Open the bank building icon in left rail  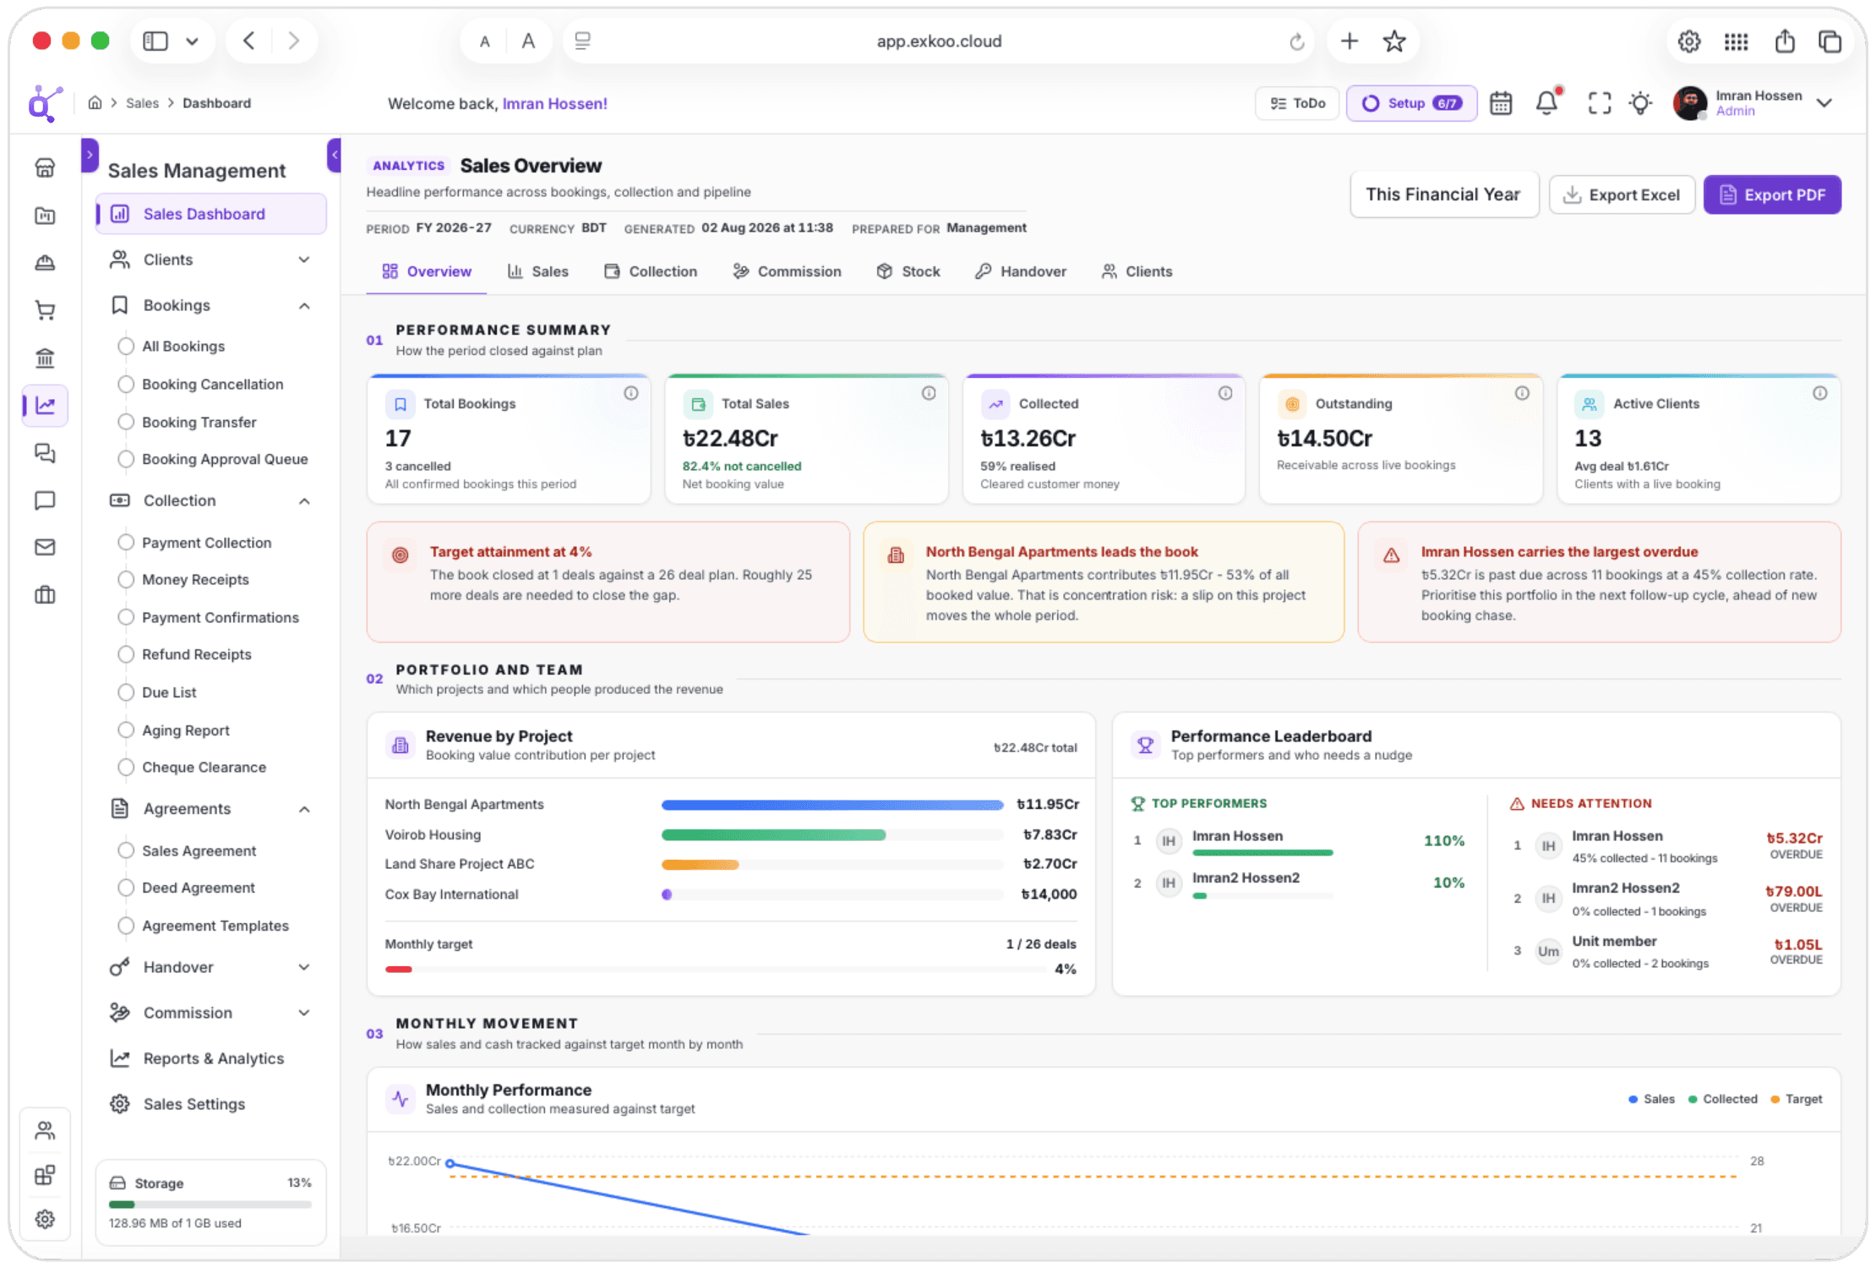point(45,358)
